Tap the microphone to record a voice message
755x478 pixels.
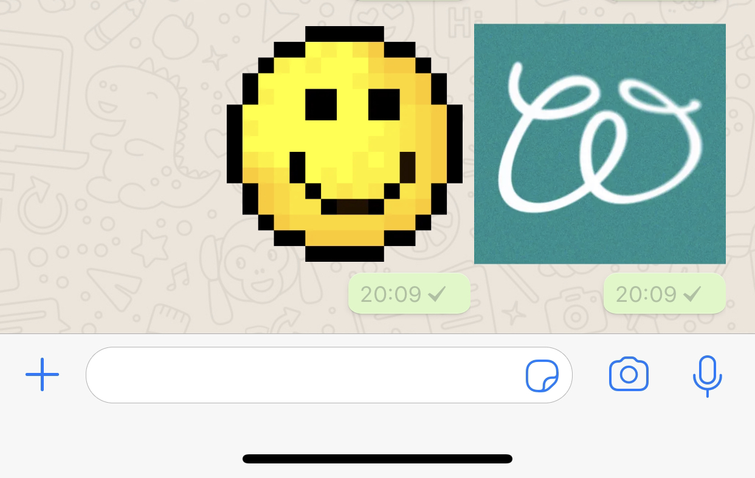click(707, 376)
